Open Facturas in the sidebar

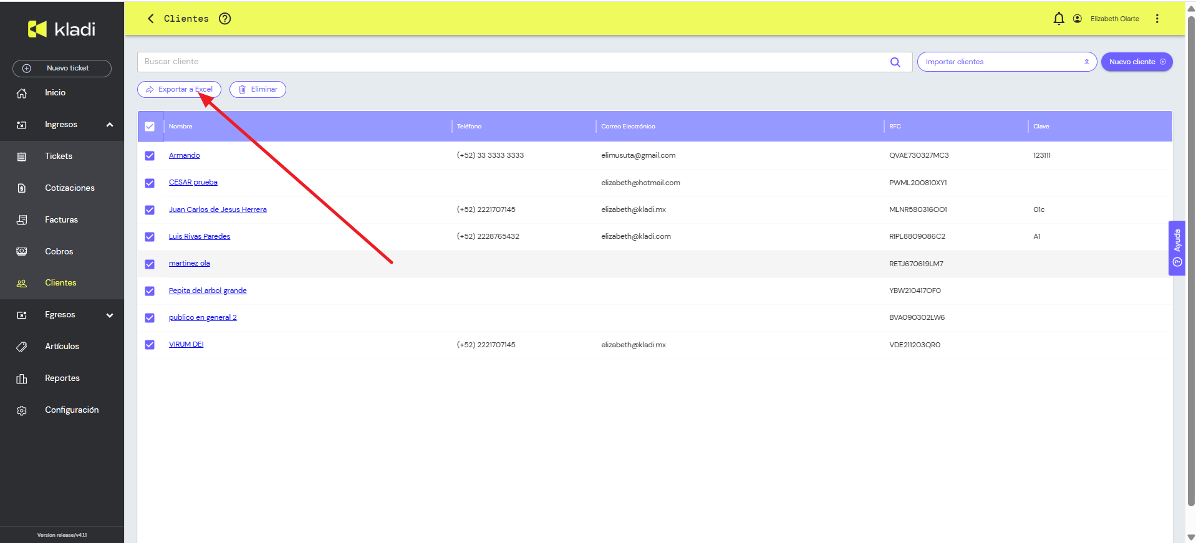tap(61, 219)
